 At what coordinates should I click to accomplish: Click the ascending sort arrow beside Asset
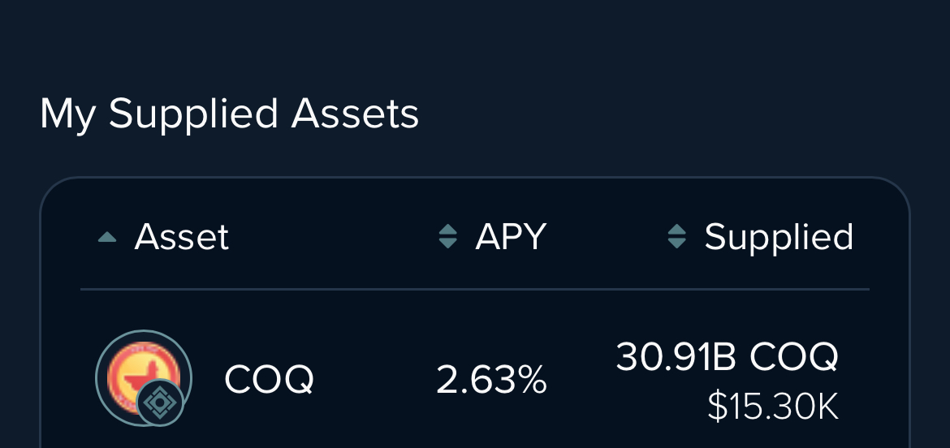(x=107, y=237)
